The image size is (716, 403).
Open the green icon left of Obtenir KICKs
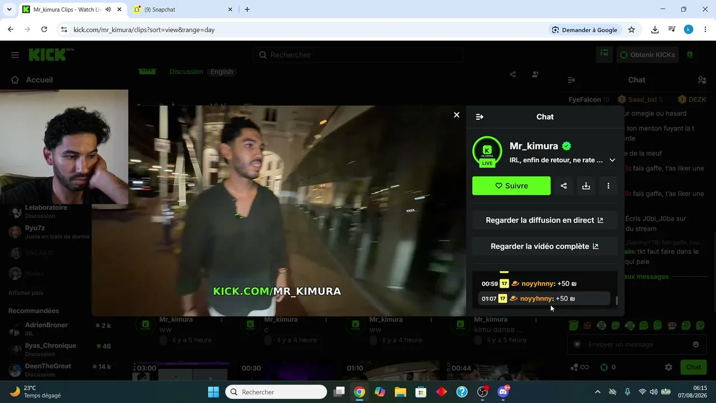click(604, 54)
